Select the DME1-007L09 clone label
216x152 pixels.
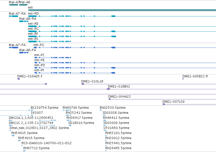coord(173,102)
